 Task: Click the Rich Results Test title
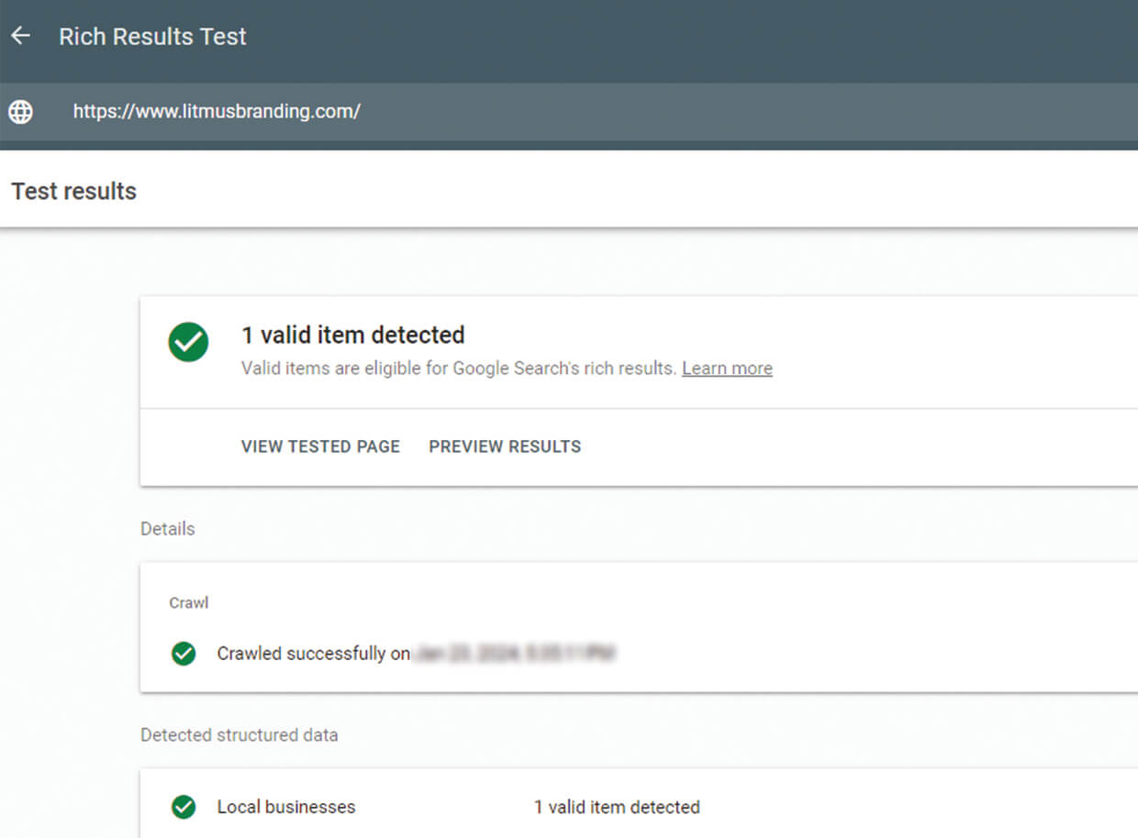pos(152,37)
